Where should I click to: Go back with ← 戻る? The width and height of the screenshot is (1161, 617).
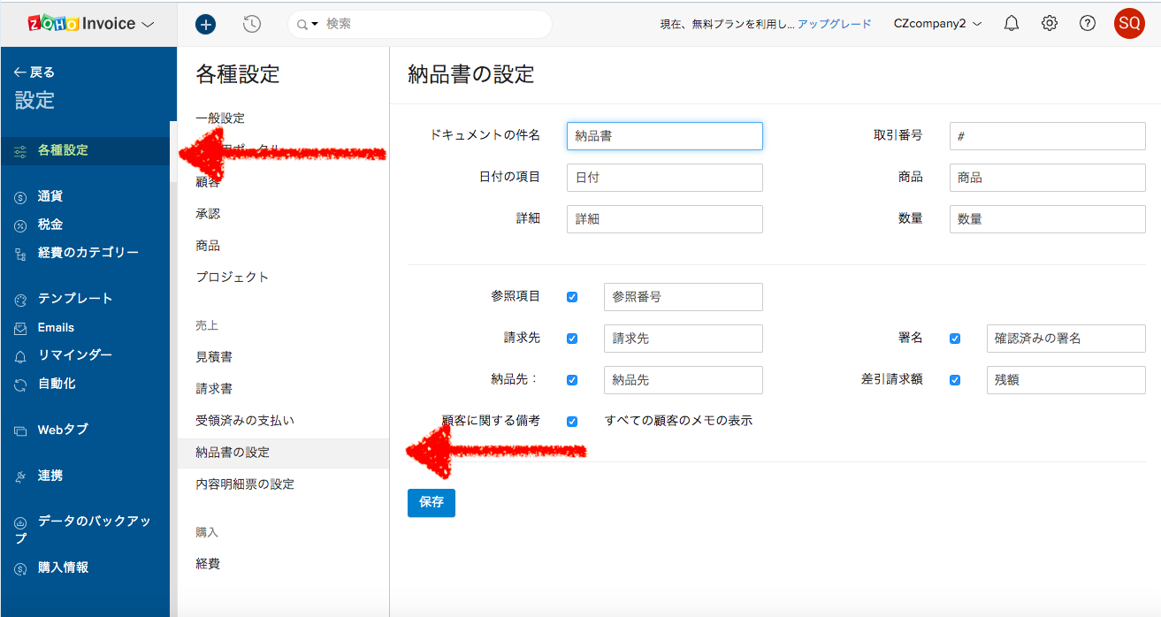(34, 72)
